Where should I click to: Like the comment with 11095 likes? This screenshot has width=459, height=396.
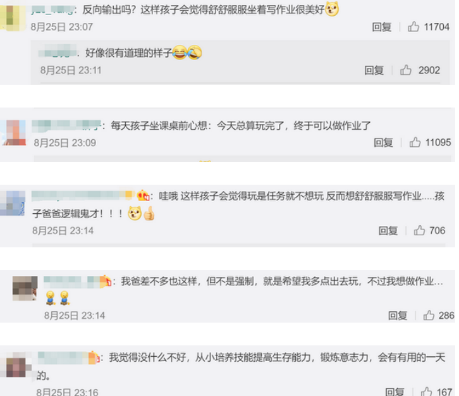[x=415, y=142]
